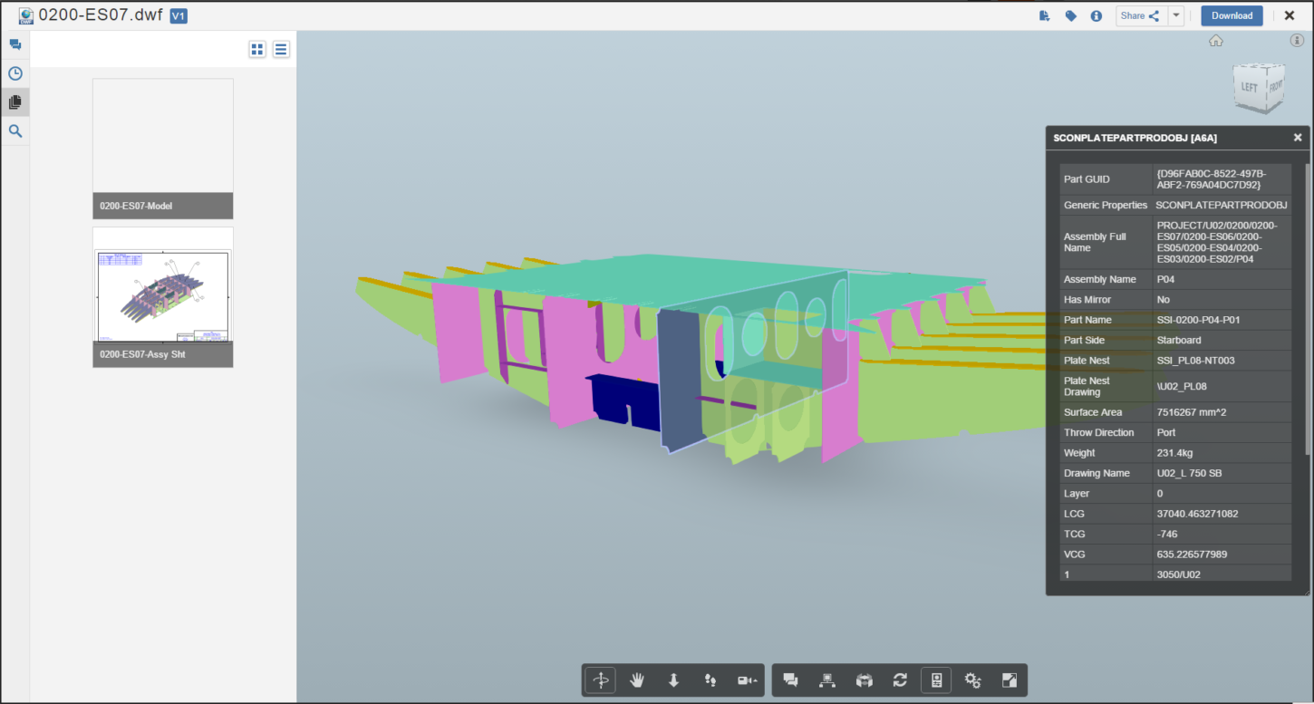The width and height of the screenshot is (1314, 704).
Task: Expand camera interactions dropdown in toolbar
Action: [747, 680]
